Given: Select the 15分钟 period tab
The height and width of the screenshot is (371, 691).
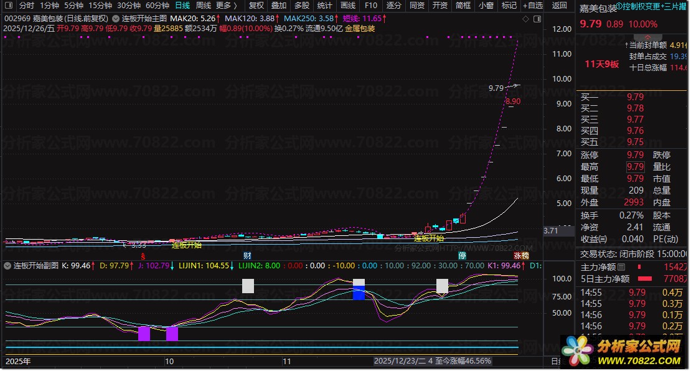Looking at the screenshot, I should 100,5.
